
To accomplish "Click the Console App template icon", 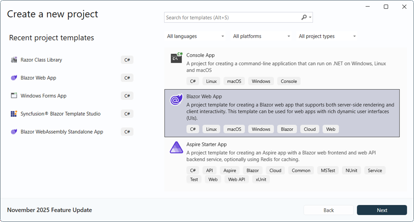I will pos(177,58).
